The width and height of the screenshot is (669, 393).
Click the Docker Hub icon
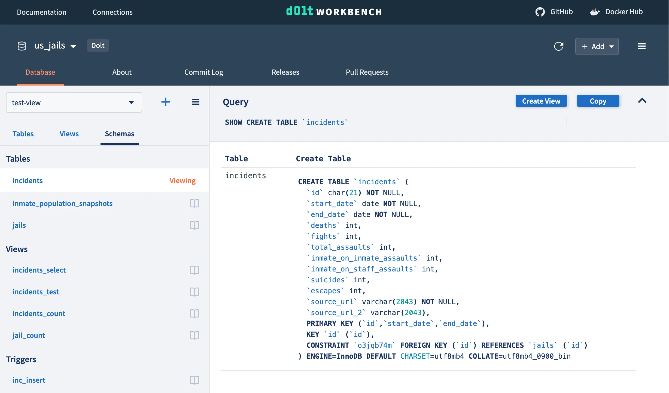click(x=595, y=11)
